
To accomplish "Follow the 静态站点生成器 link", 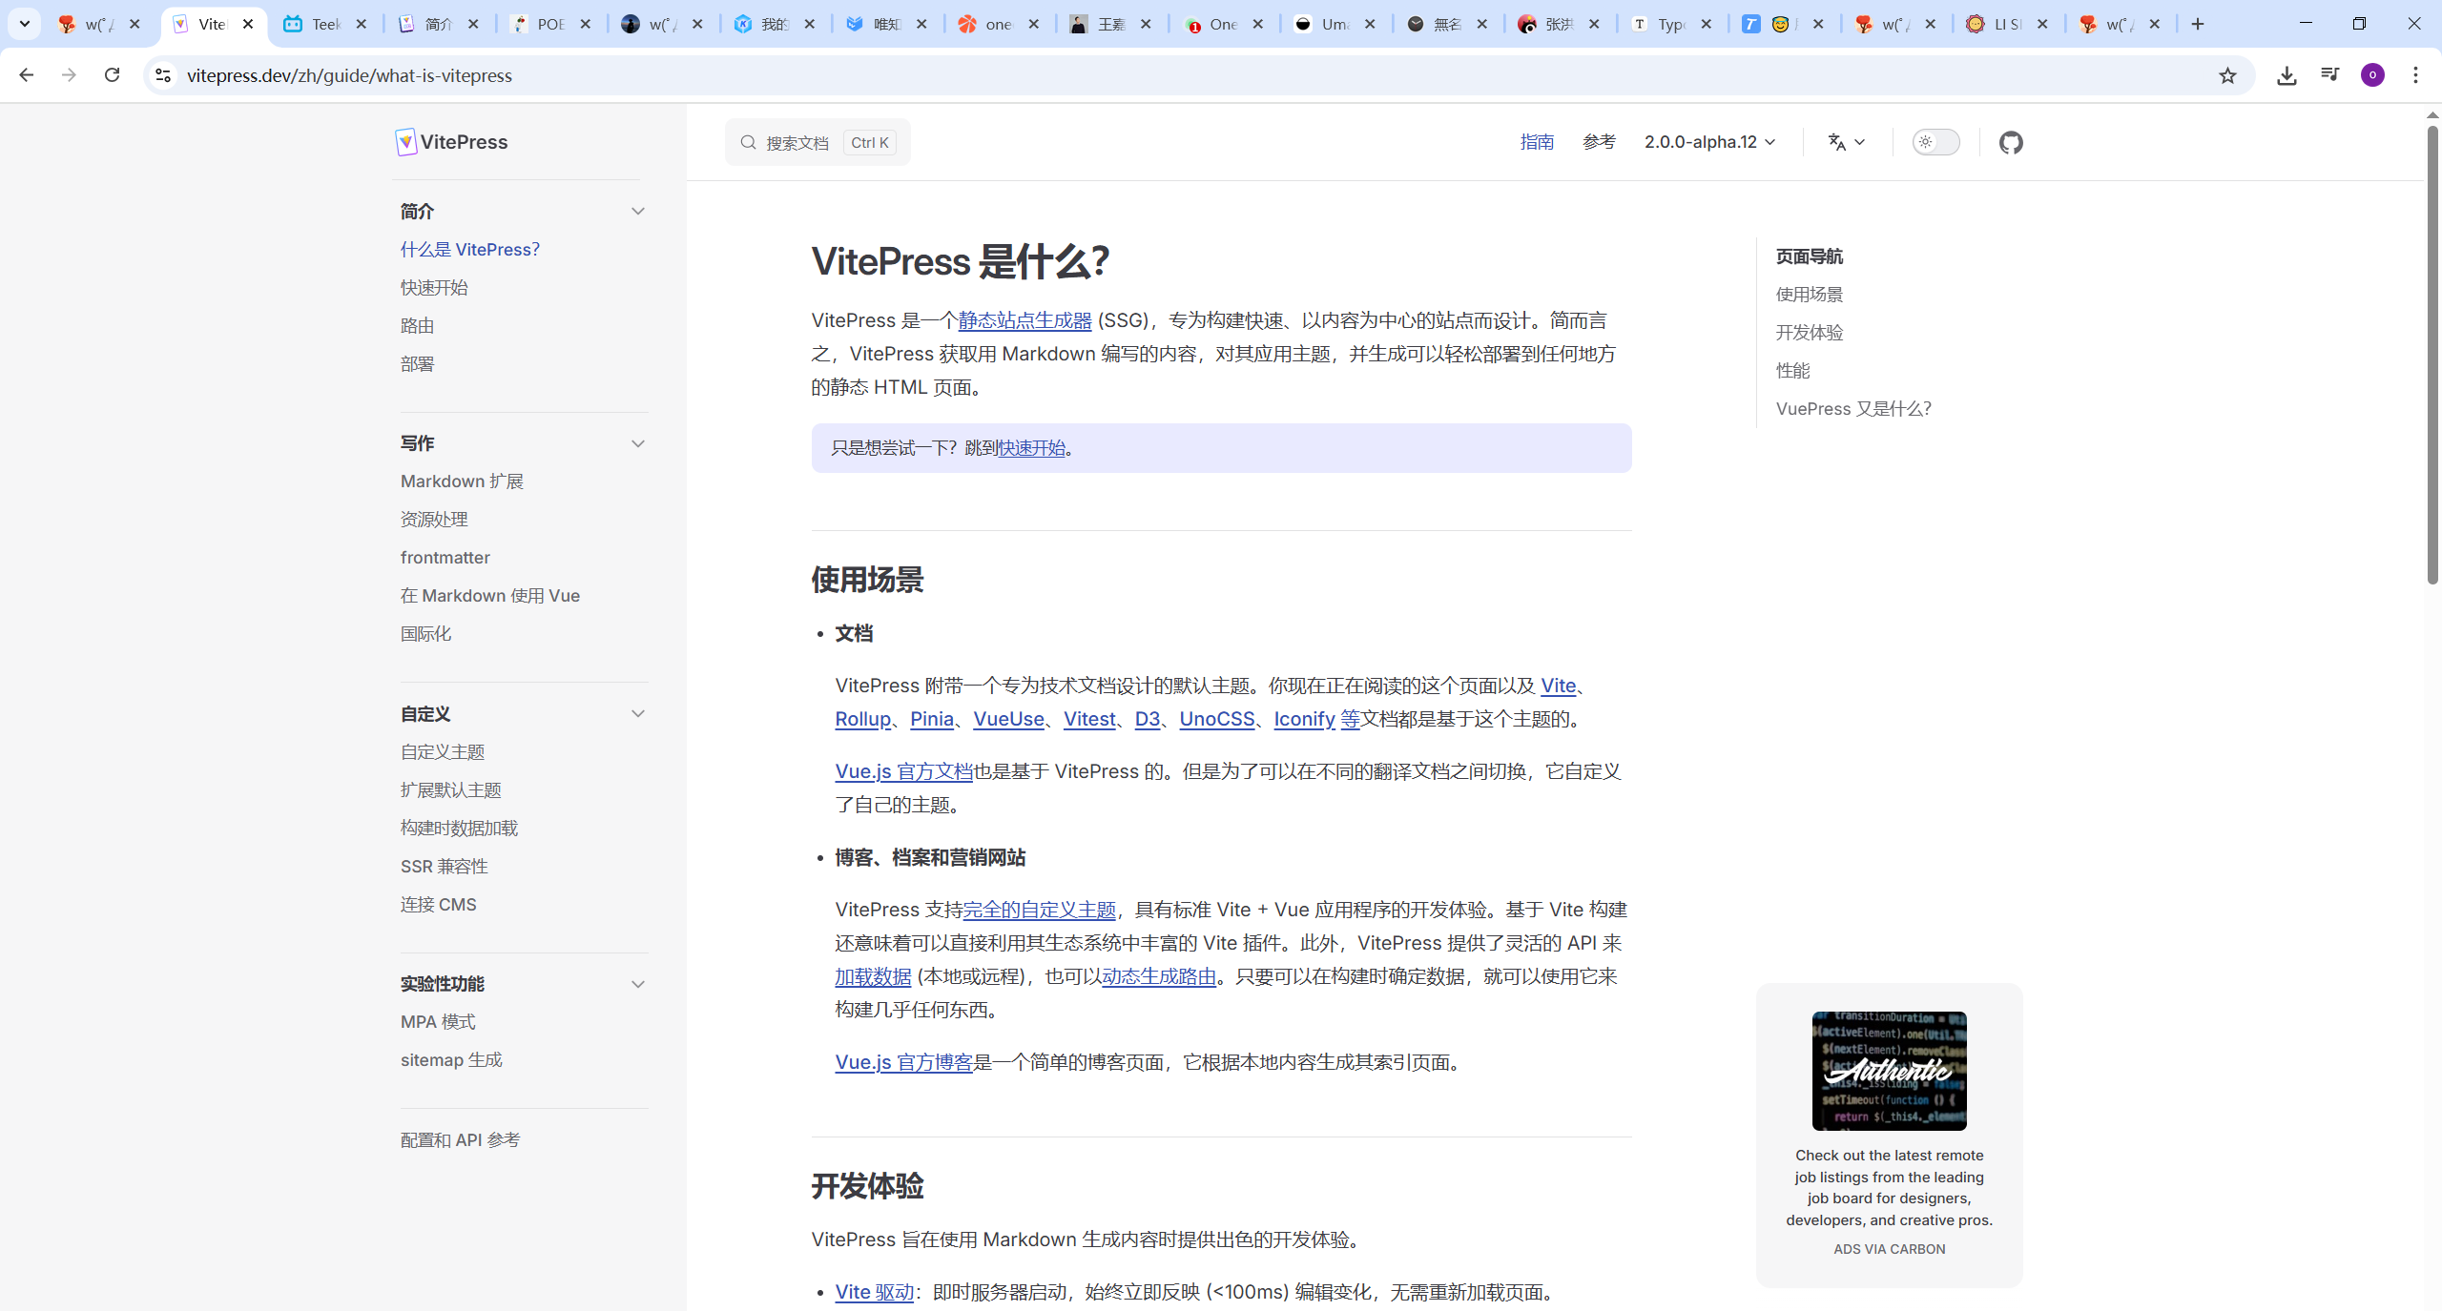I will 1024,320.
